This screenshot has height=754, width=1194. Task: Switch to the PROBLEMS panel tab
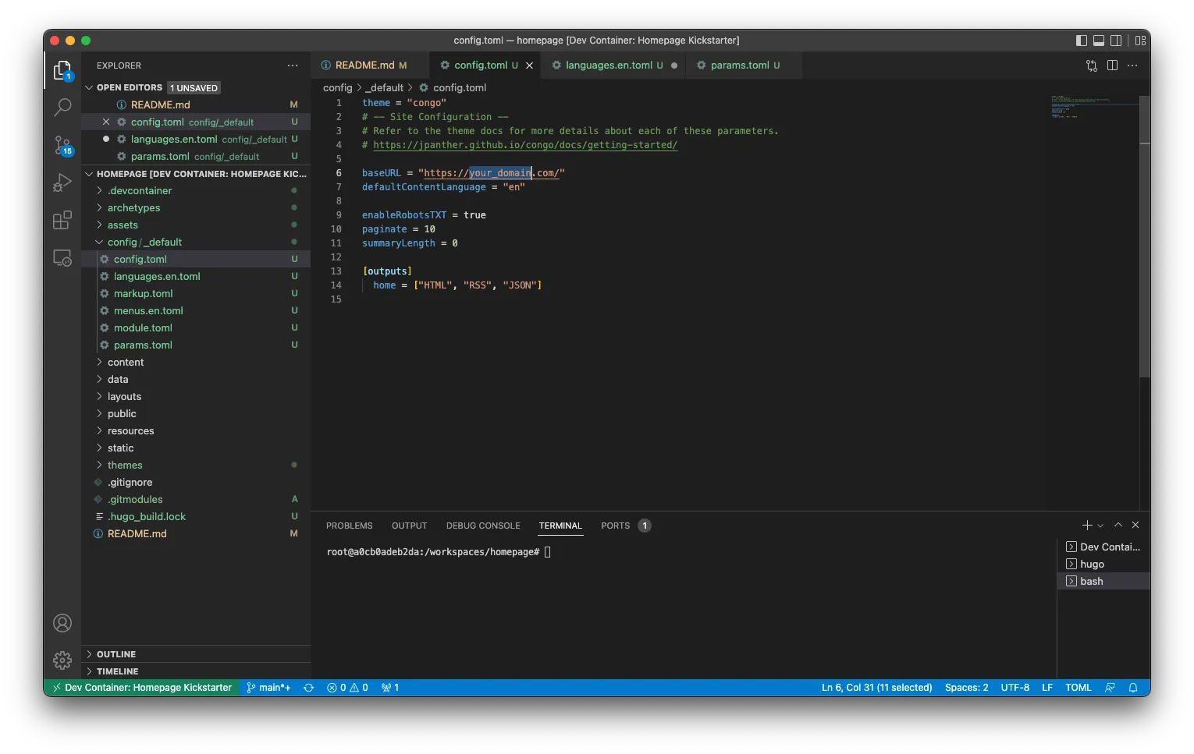[x=349, y=526]
